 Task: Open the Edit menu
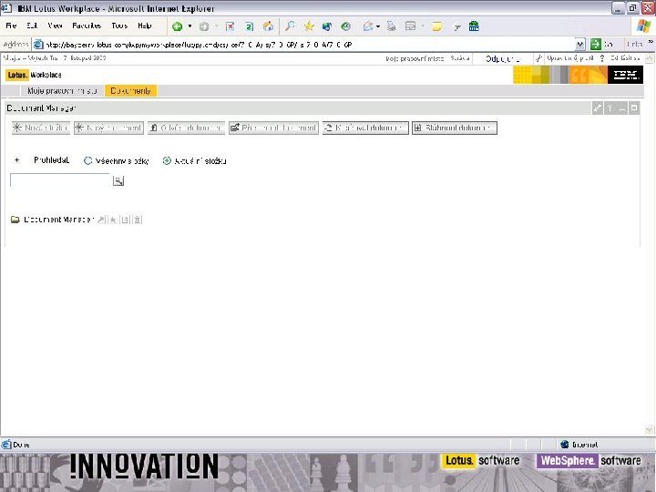(32, 26)
